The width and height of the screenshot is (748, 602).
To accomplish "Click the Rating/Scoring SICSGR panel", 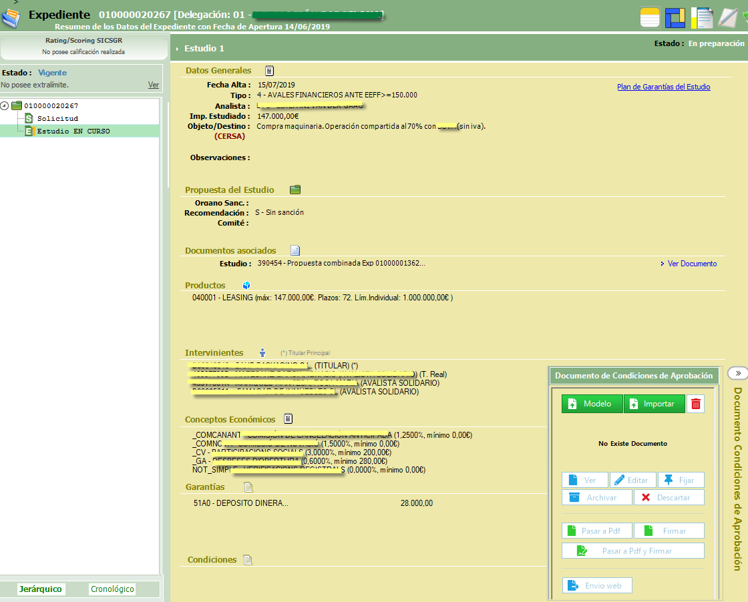I will pyautogui.click(x=83, y=46).
